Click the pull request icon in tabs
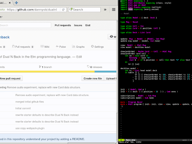This screenshot has height=144, width=192. click(13, 46)
